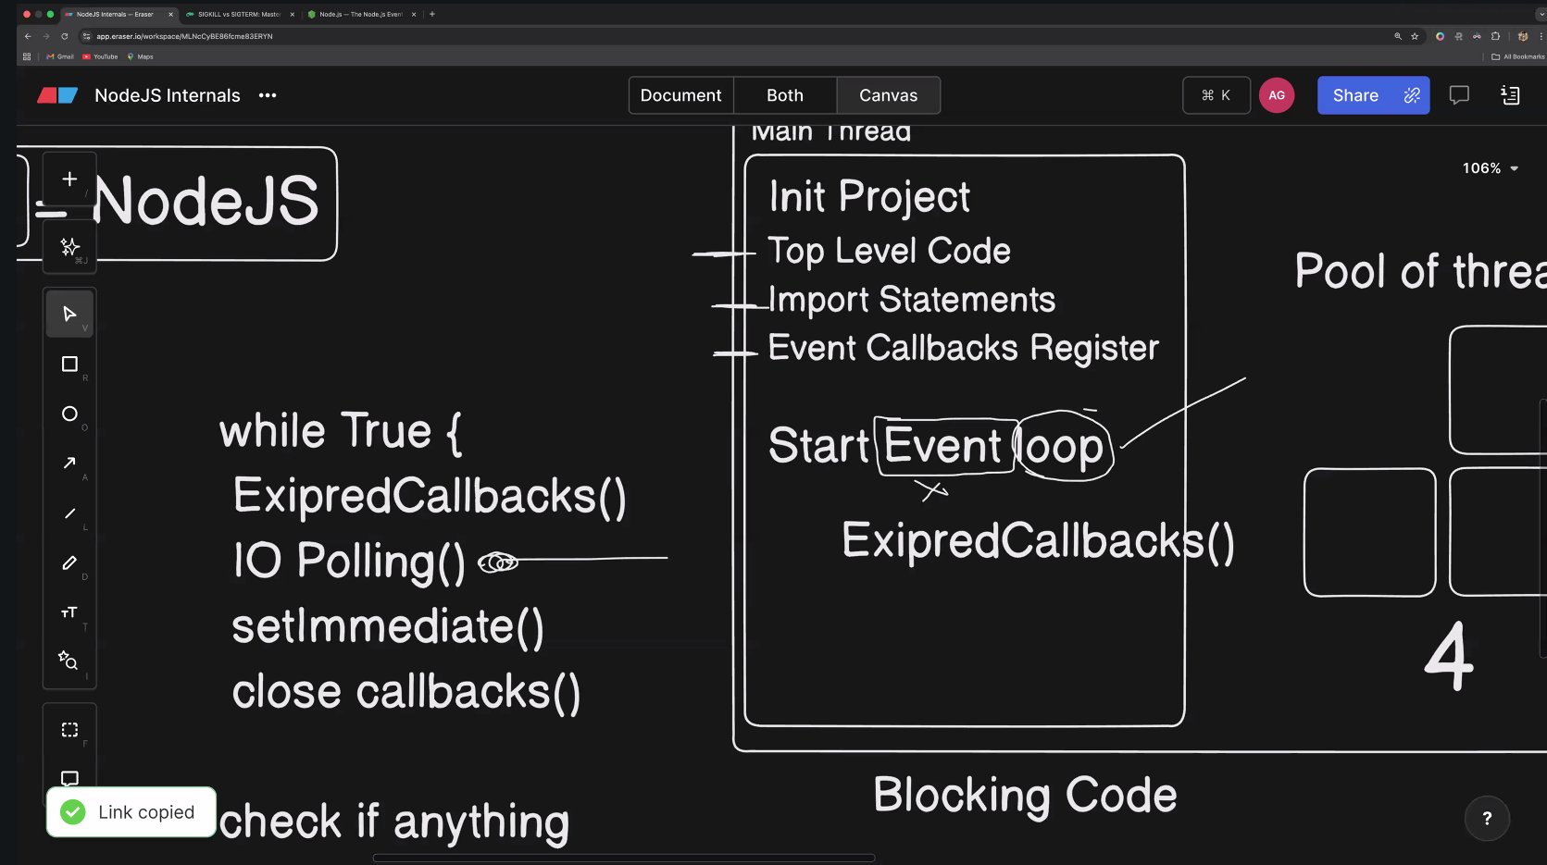Select the freehand draw pencil tool
This screenshot has width=1547, height=865.
pyautogui.click(x=69, y=562)
